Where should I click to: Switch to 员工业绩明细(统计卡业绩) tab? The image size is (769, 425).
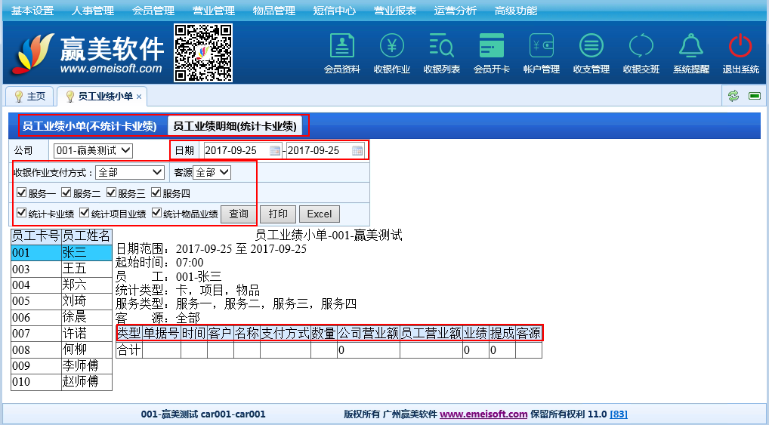[236, 126]
